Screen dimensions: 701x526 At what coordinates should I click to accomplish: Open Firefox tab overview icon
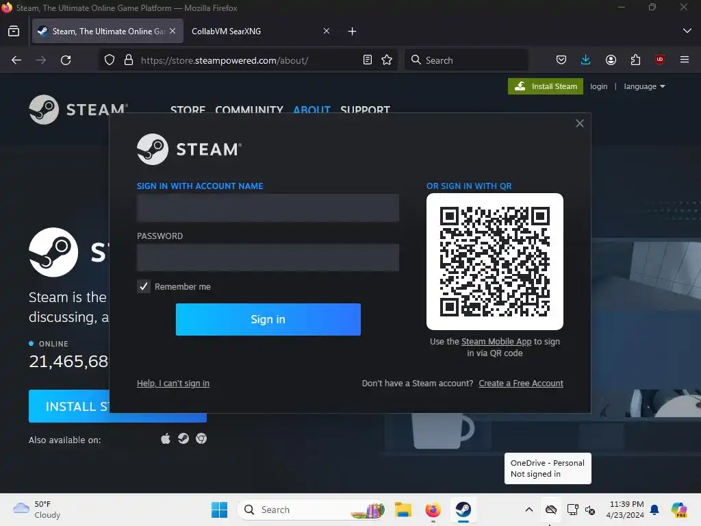[14, 32]
